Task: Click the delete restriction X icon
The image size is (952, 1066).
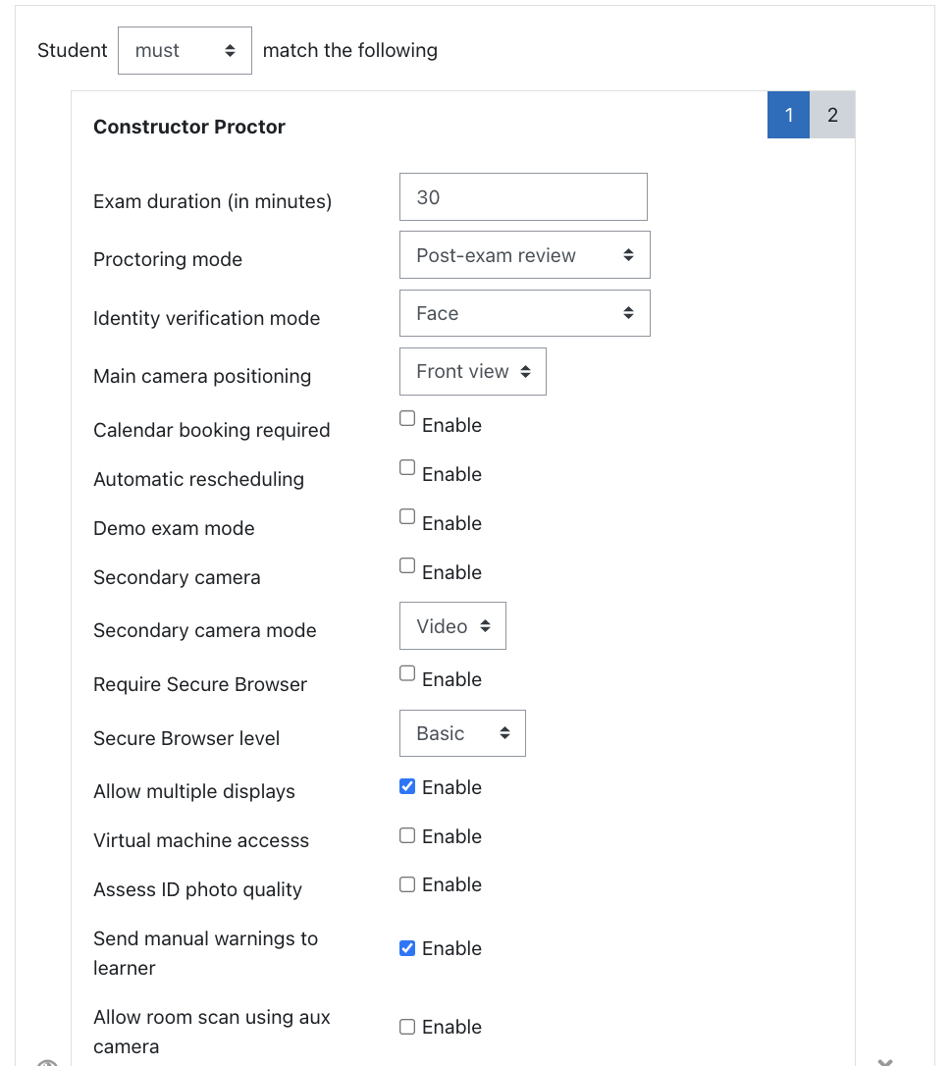Action: tap(884, 1061)
